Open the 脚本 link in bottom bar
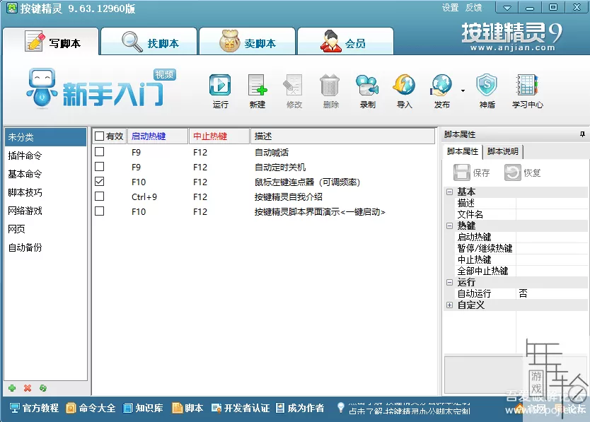The height and width of the screenshot is (422, 590). 187,408
